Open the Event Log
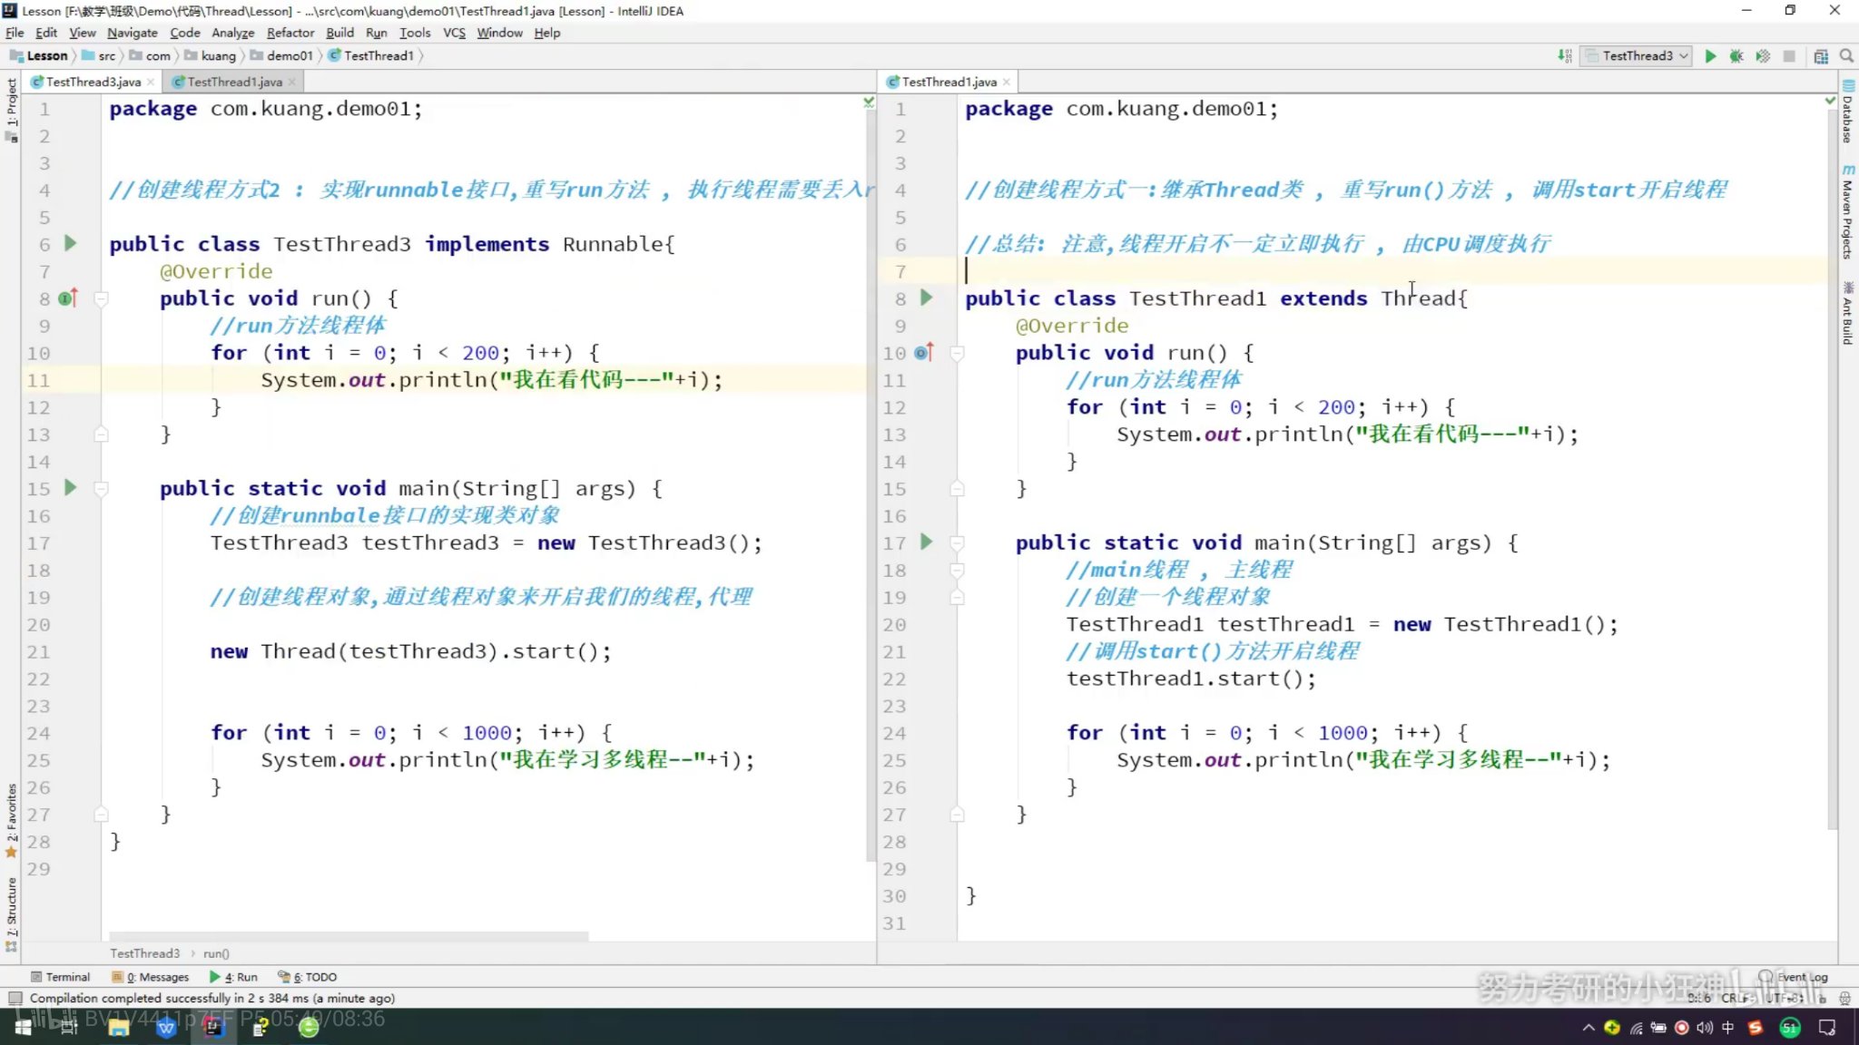The width and height of the screenshot is (1859, 1045). coord(1794,977)
